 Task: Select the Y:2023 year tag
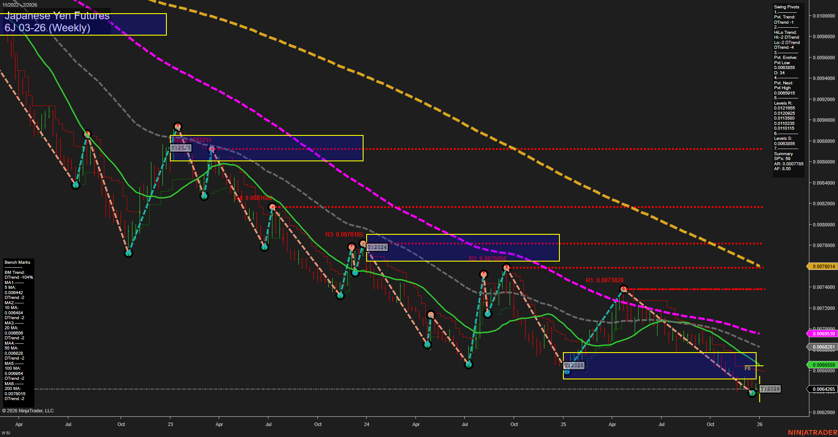pos(180,148)
